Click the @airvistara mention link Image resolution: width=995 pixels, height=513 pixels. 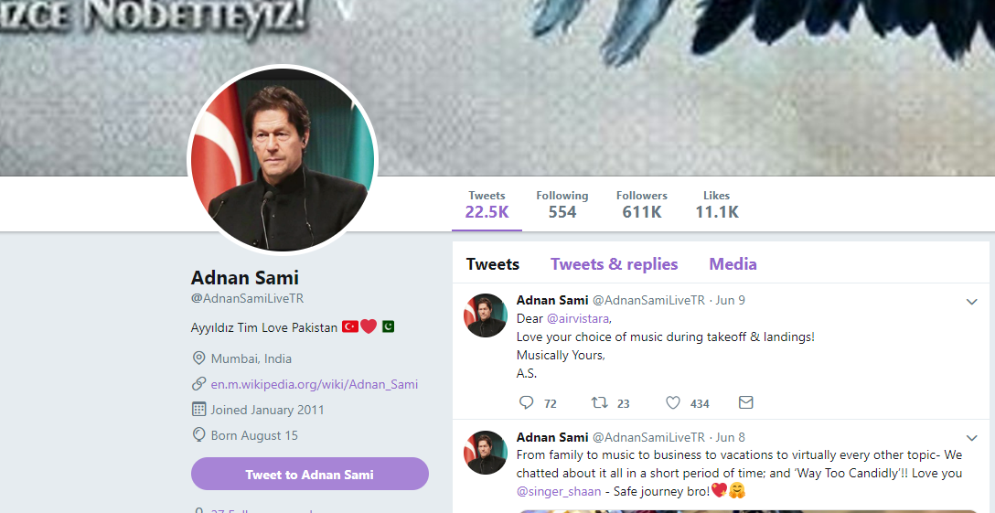pyautogui.click(x=578, y=318)
